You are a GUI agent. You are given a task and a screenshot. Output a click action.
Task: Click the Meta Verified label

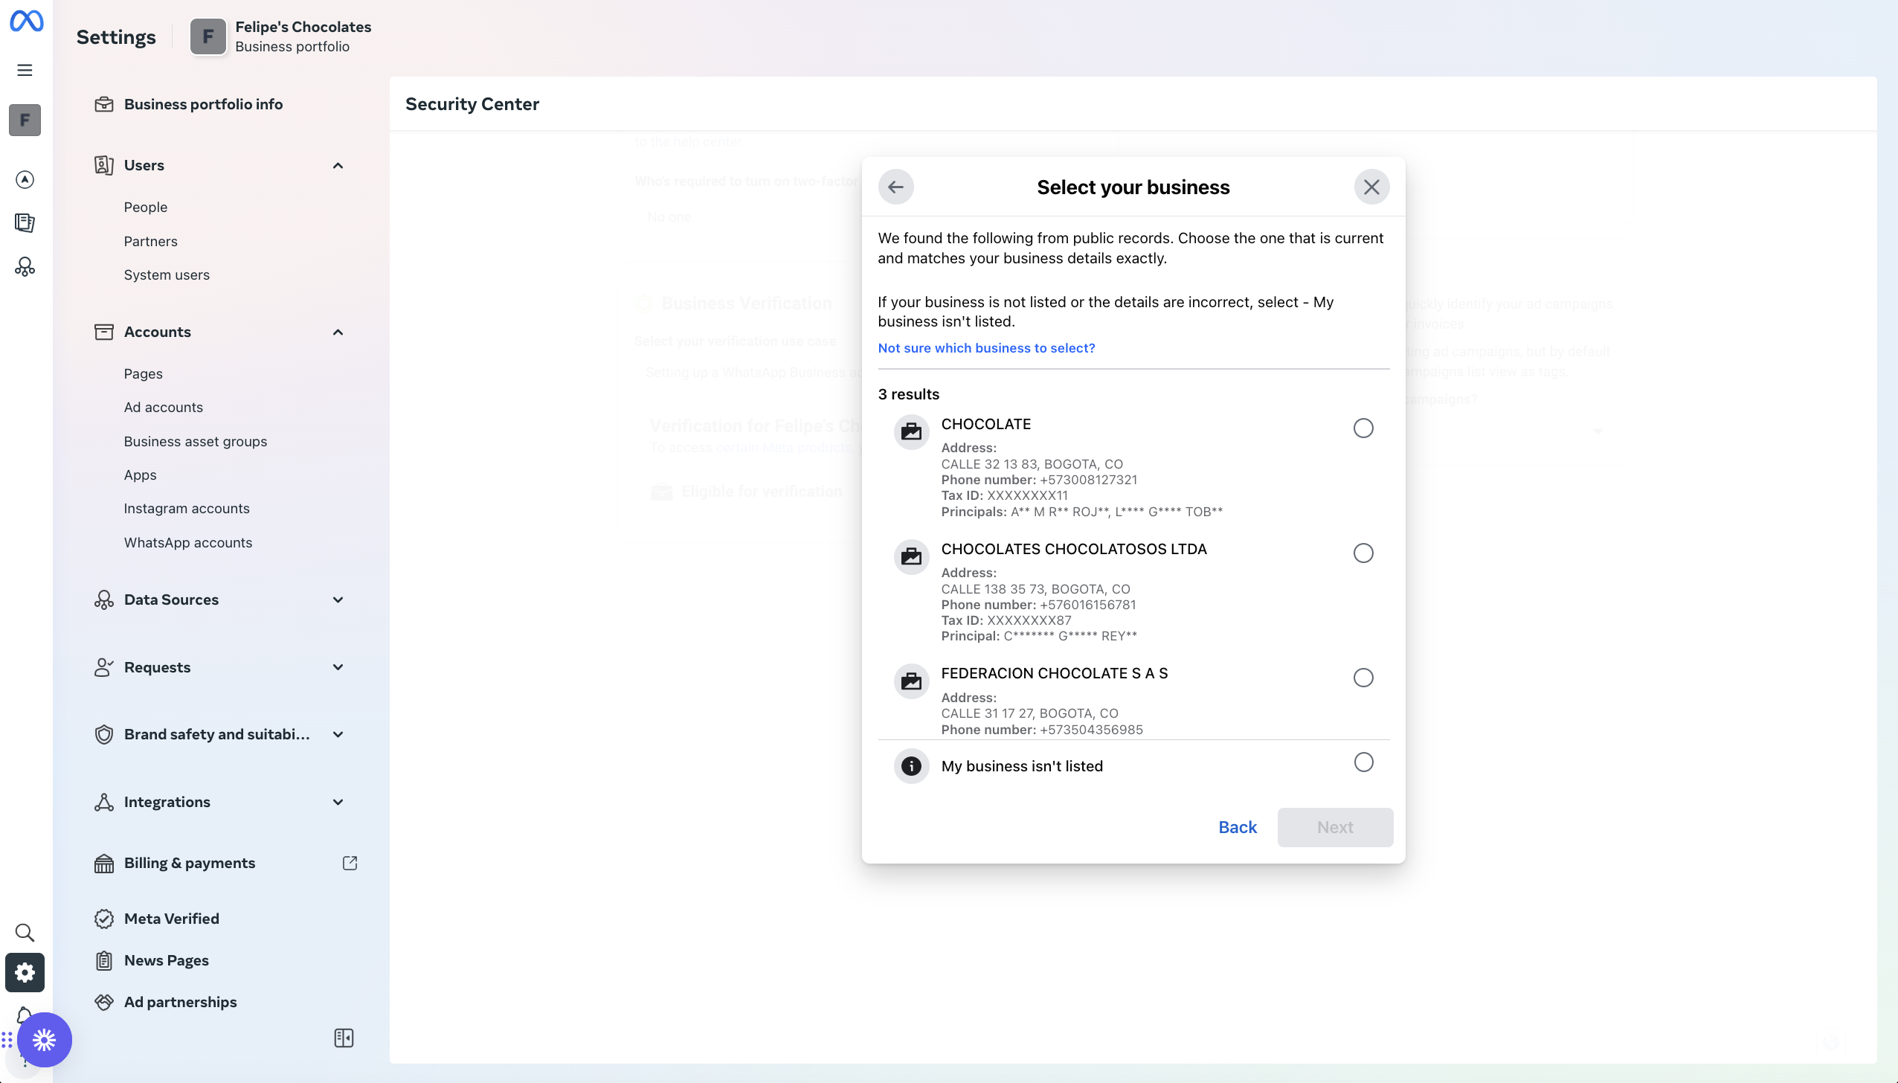pos(172,919)
